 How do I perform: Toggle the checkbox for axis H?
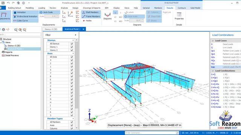point(72,102)
